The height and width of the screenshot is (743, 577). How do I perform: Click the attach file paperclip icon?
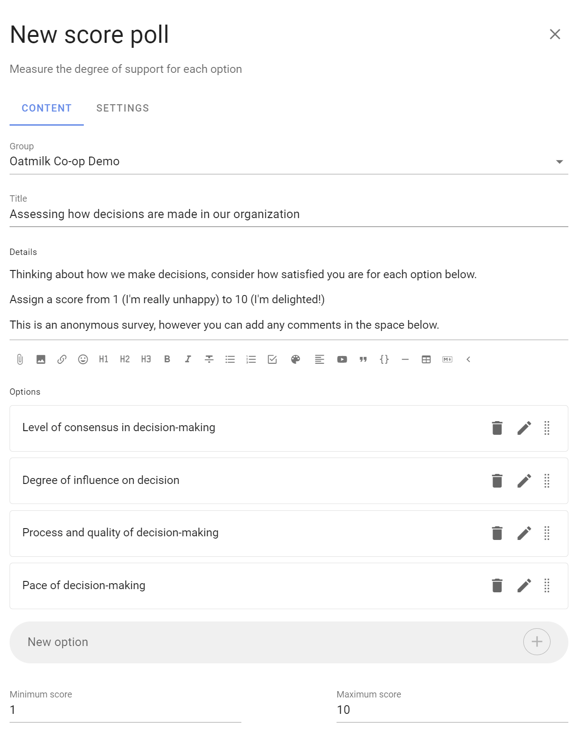pyautogui.click(x=20, y=359)
